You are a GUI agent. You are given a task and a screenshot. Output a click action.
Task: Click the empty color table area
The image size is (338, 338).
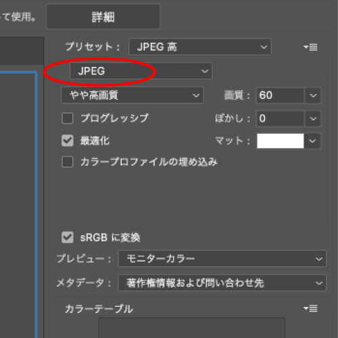pyautogui.click(x=192, y=328)
